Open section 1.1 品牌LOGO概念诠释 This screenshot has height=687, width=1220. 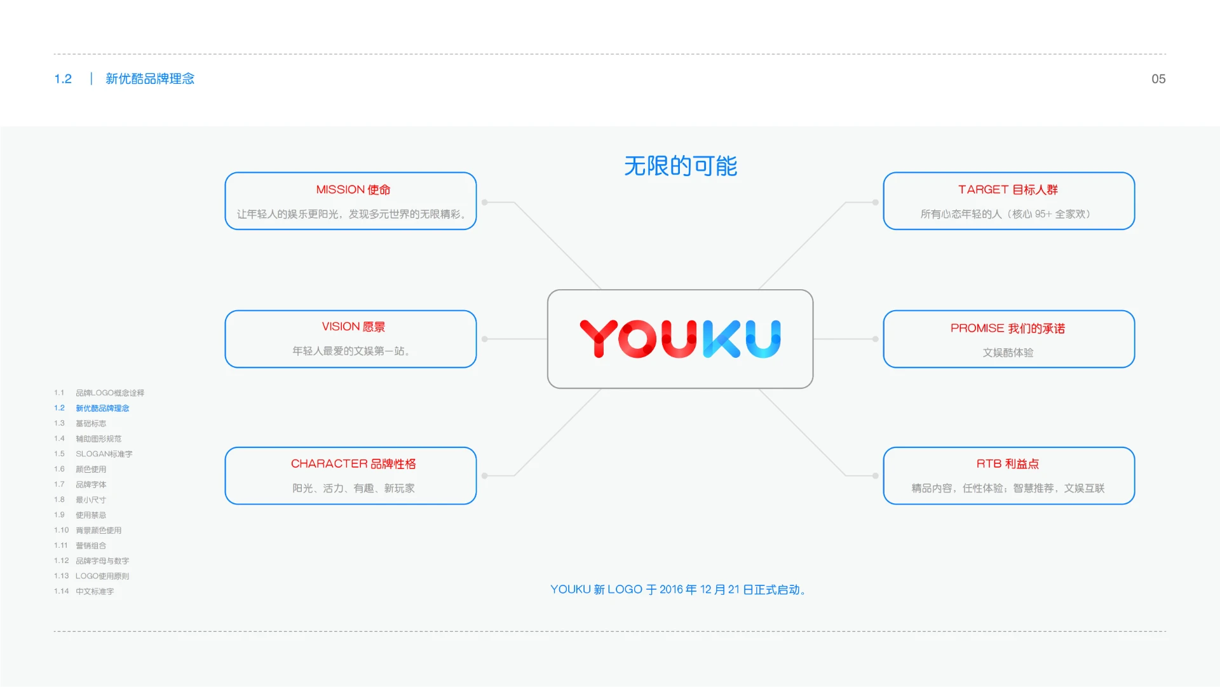click(x=109, y=392)
